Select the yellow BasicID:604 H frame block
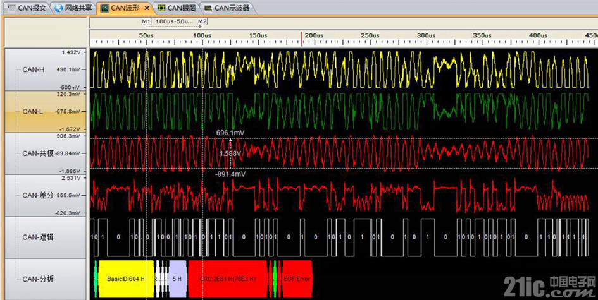Image resolution: width=598 pixels, height=300 pixels. coord(126,279)
